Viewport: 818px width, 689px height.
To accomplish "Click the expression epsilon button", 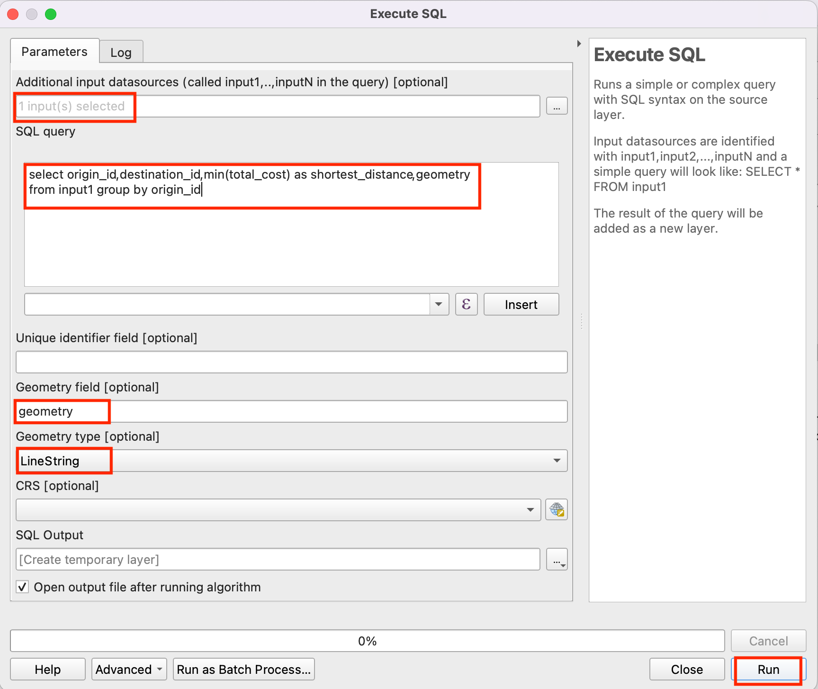I will click(466, 304).
